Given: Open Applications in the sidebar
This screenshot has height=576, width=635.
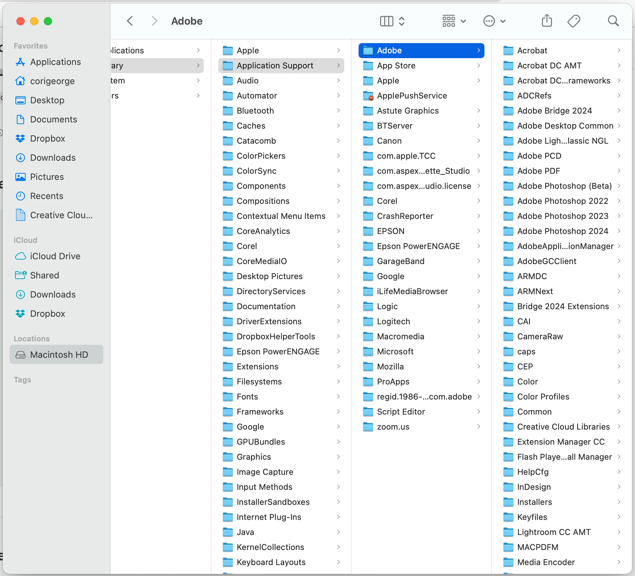Looking at the screenshot, I should click(x=56, y=62).
